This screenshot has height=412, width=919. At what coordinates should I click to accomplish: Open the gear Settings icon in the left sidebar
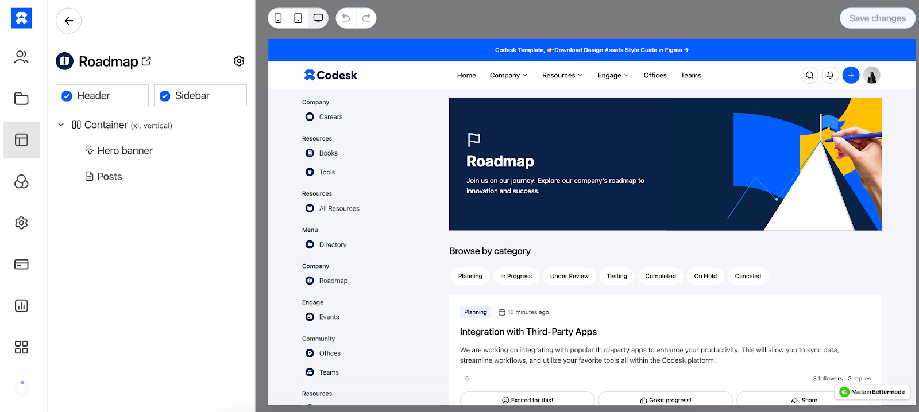(x=21, y=223)
